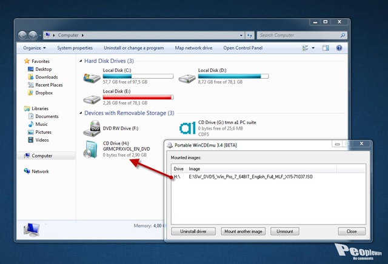Screen dimensions: 388x264
Task: Click the Drive column header
Action: point(179,169)
